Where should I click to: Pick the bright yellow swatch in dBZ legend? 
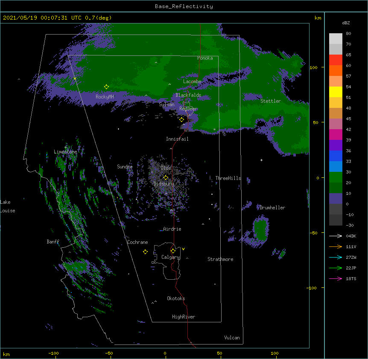click(x=336, y=92)
